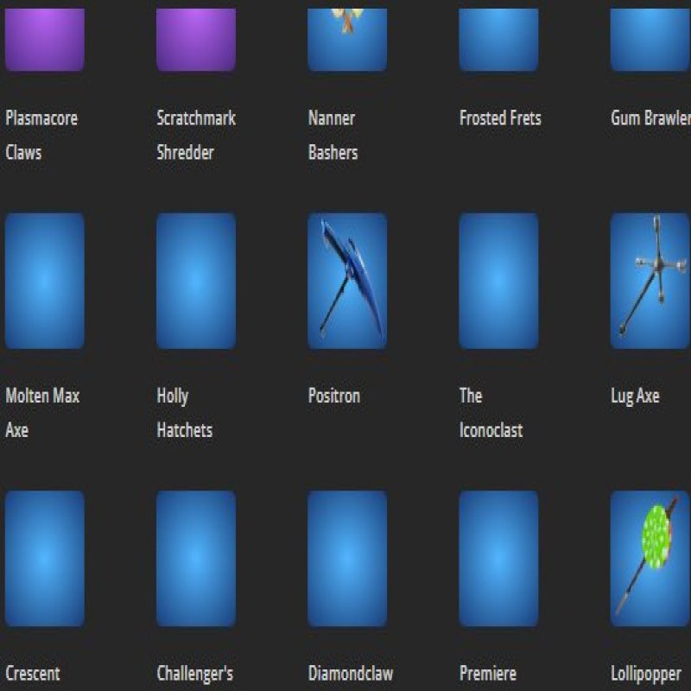Viewport: 691px width, 691px height.
Task: Select the Plasmacore Claws thumbnail
Action: 43,39
